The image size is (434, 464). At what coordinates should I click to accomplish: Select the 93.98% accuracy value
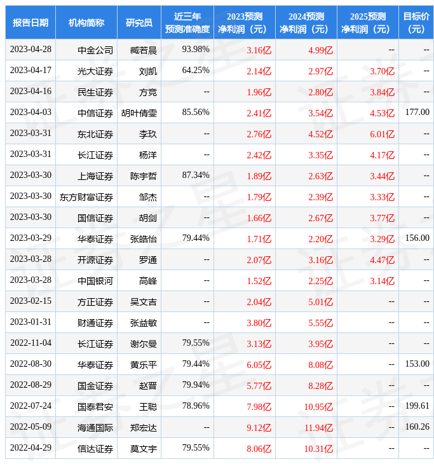(196, 50)
